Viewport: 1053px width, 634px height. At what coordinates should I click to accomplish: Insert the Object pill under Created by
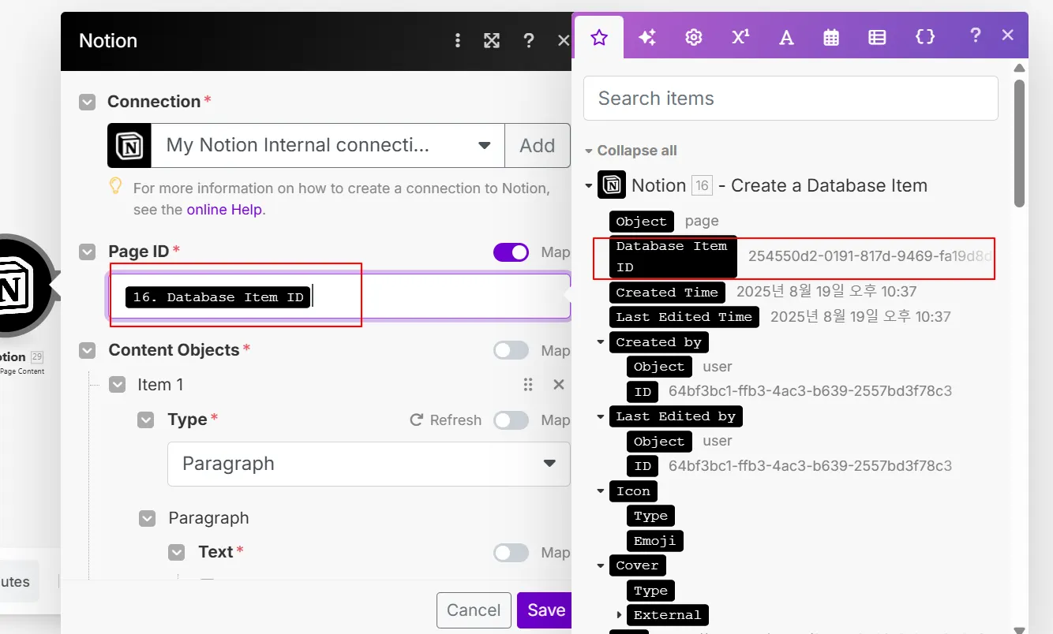point(659,367)
